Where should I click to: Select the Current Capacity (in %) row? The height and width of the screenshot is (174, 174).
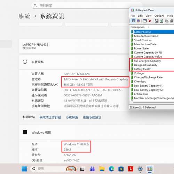coord(152,53)
